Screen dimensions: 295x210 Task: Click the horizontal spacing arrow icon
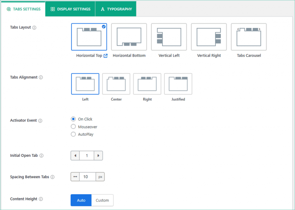click(x=75, y=177)
